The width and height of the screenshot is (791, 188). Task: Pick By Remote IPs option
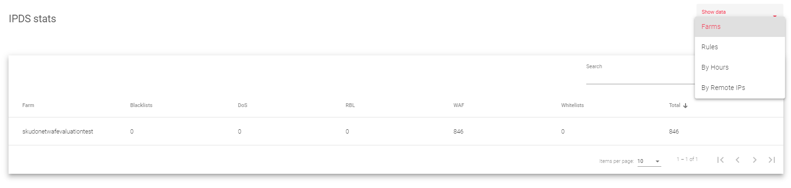point(740,88)
